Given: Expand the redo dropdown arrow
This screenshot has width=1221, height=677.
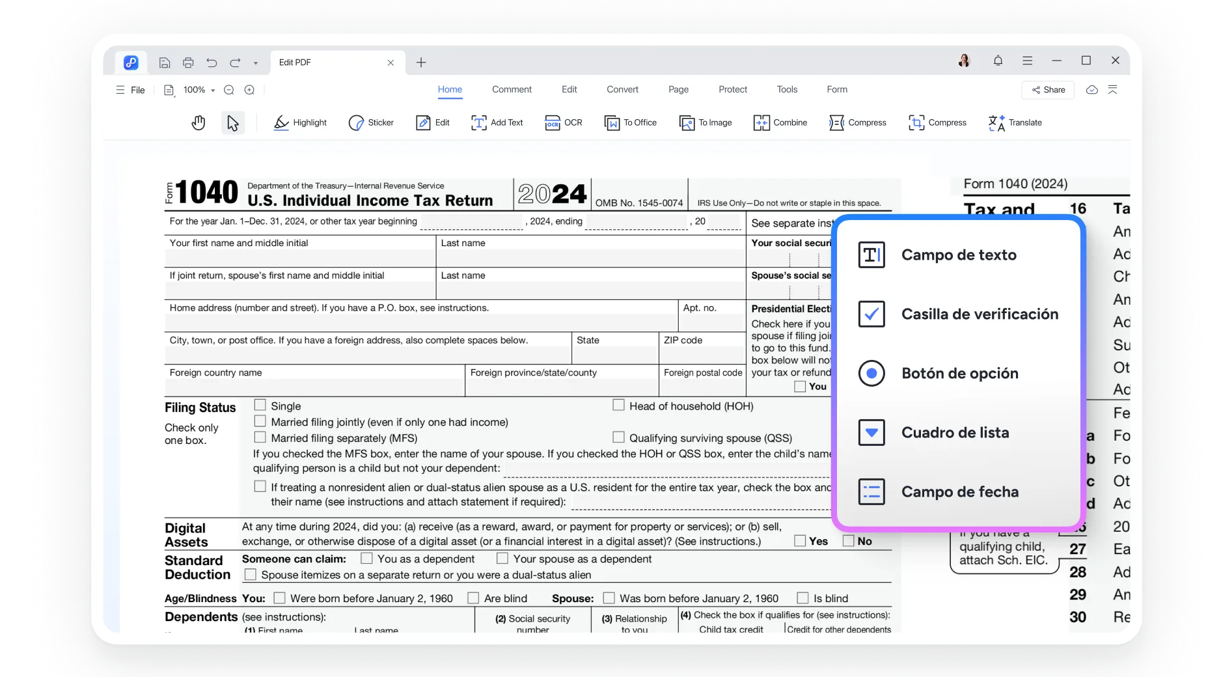Looking at the screenshot, I should coord(254,62).
